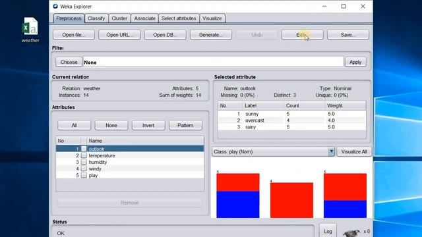Screen dimensions: 422x237
Task: Select the humidity attribute row
Action: click(130, 162)
